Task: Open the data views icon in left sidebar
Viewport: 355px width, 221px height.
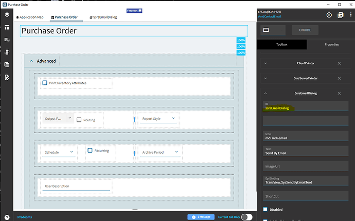Action: [7, 52]
